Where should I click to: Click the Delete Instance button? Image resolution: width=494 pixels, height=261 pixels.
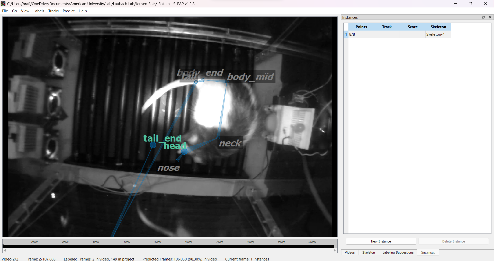click(x=454, y=241)
